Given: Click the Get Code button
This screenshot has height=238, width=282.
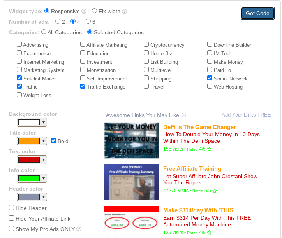Looking at the screenshot, I should [257, 13].
